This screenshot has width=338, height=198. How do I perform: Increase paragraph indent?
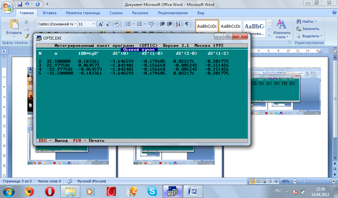[x=169, y=24]
